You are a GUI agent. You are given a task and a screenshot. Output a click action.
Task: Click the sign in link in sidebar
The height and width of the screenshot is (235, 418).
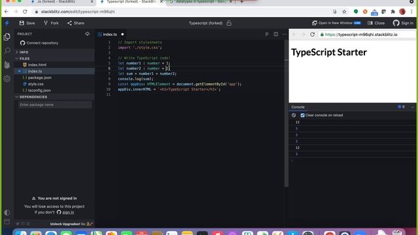click(68, 212)
